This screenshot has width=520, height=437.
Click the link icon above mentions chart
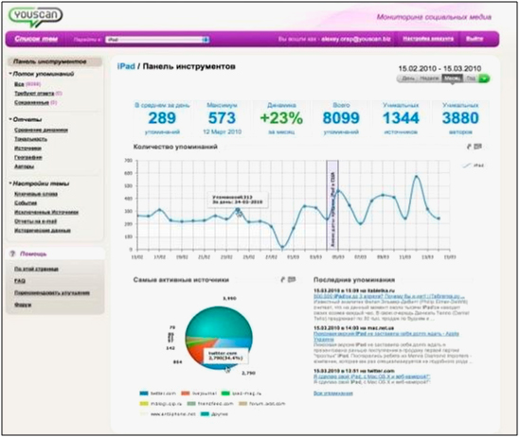(x=469, y=147)
